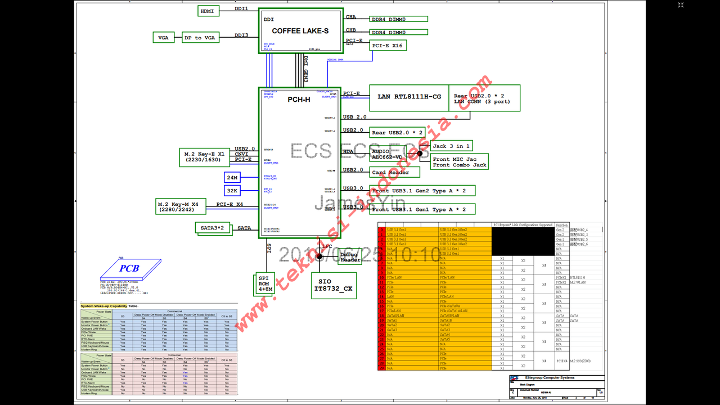Click the blue PCB board graphic

130,269
